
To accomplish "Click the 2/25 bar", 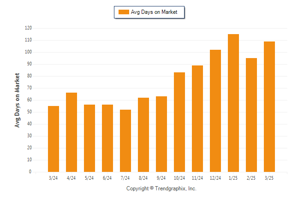I will pyautogui.click(x=251, y=115).
